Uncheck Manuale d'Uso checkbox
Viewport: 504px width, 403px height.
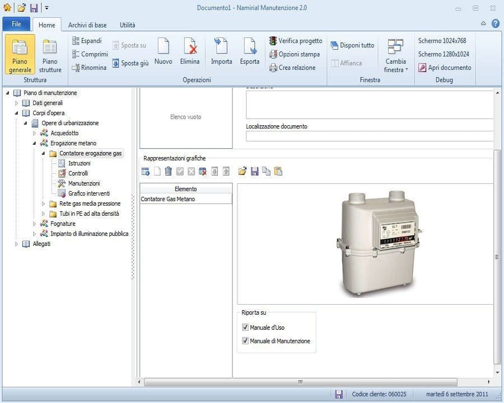(x=245, y=328)
